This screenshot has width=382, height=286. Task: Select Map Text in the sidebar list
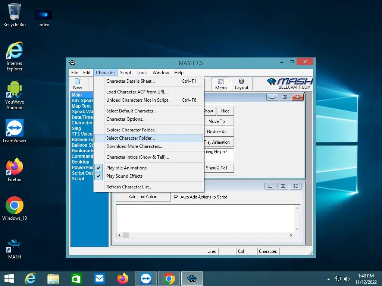click(x=81, y=106)
